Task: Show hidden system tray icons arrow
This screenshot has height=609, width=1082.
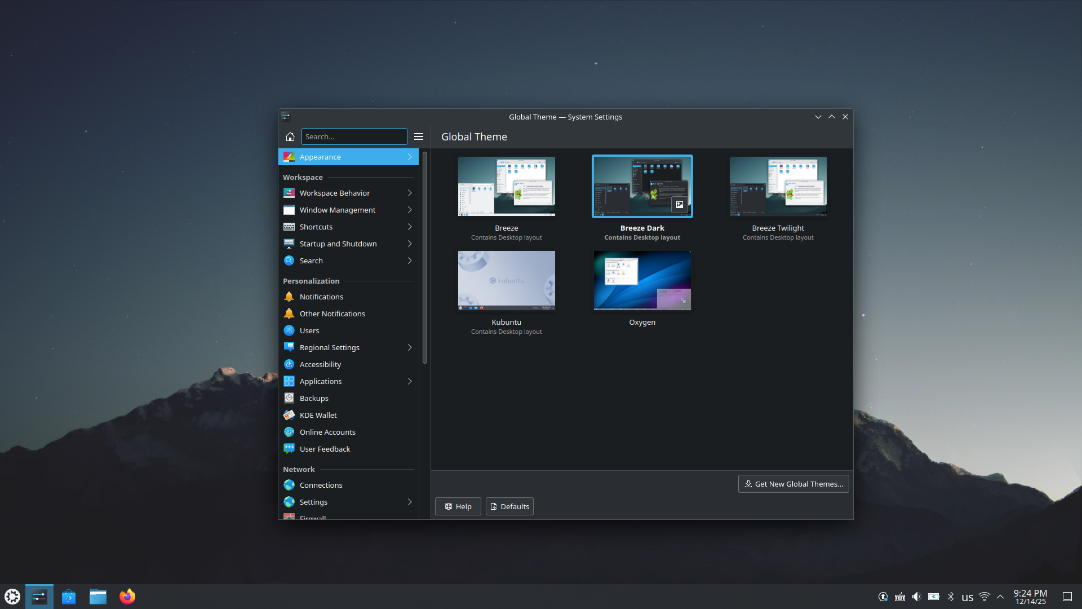Action: [1000, 597]
